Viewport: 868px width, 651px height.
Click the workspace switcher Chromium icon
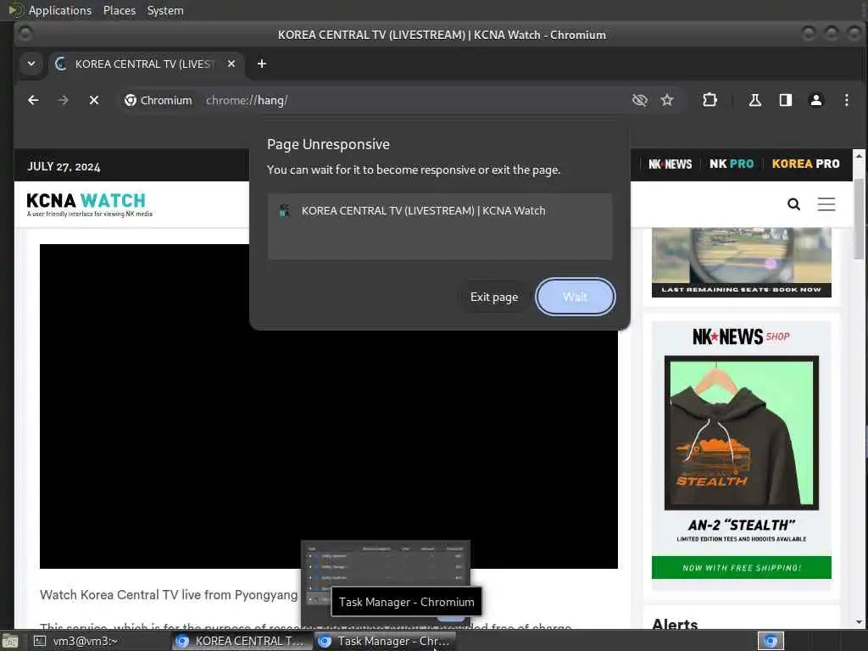pos(771,641)
